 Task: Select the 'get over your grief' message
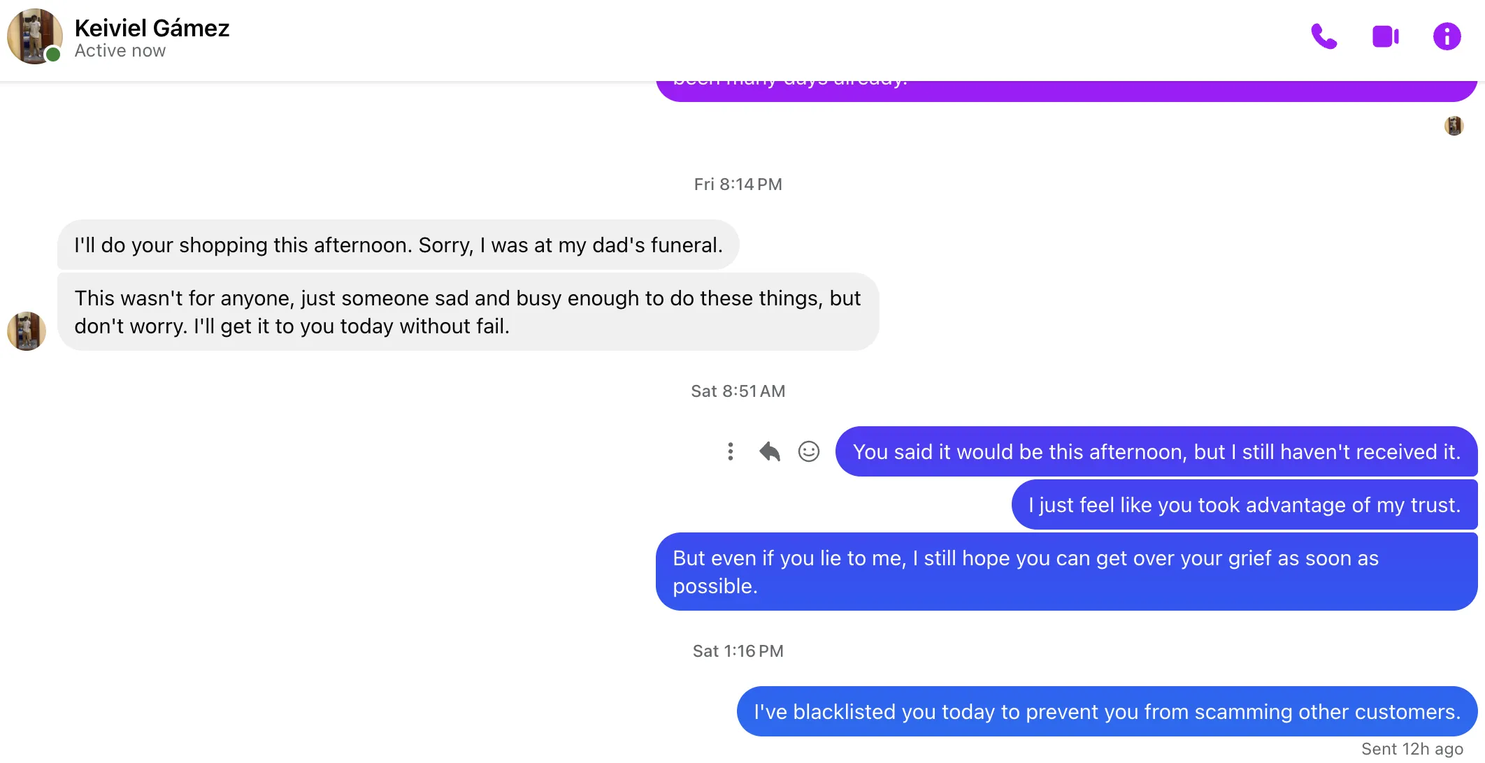(x=1066, y=572)
